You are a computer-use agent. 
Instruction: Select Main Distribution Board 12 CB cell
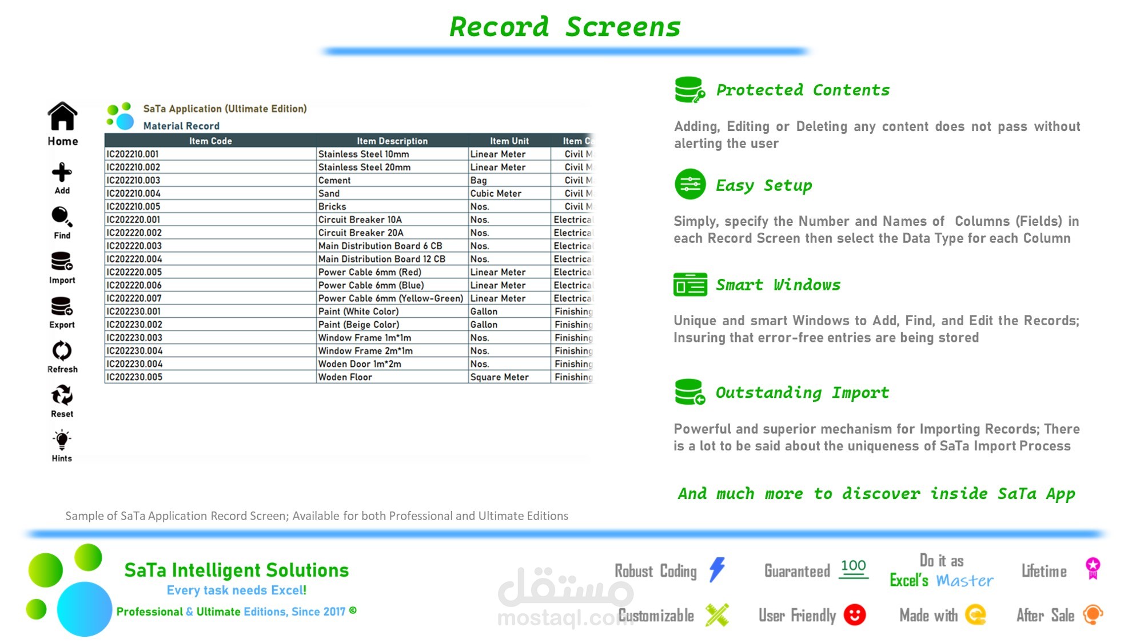click(392, 259)
